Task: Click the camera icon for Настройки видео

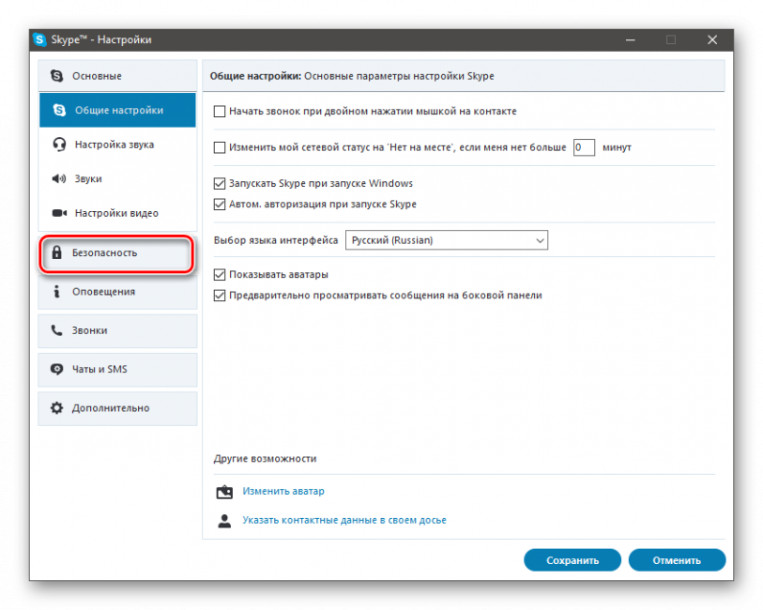Action: click(59, 213)
